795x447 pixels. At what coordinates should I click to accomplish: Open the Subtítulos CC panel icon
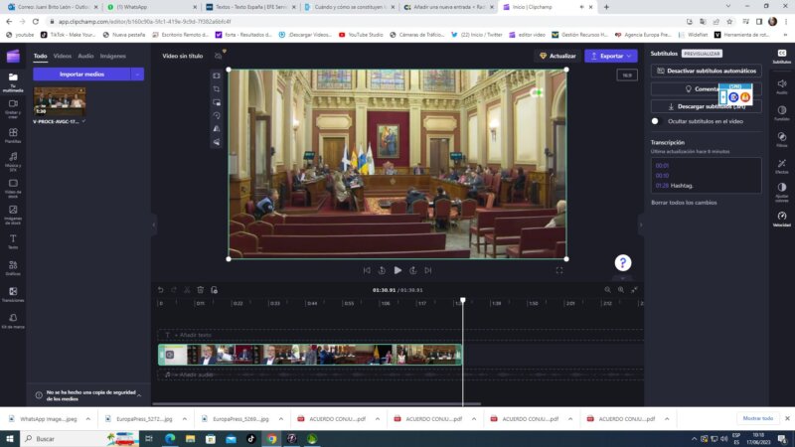click(782, 56)
